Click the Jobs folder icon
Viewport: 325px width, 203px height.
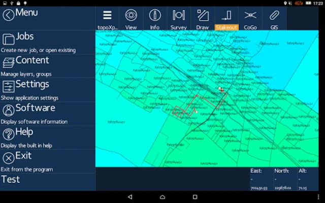pos(9,39)
